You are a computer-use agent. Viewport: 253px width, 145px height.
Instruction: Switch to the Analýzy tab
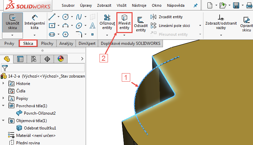66,43
